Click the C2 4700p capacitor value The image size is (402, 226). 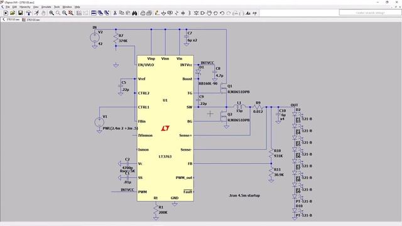(128, 168)
